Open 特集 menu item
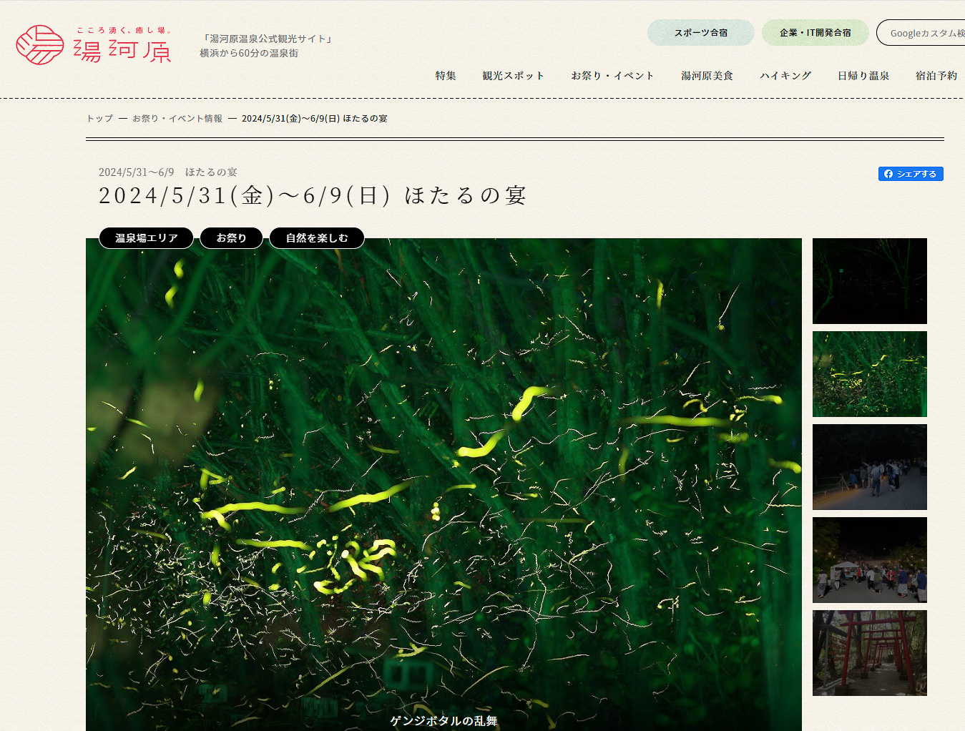 [446, 76]
